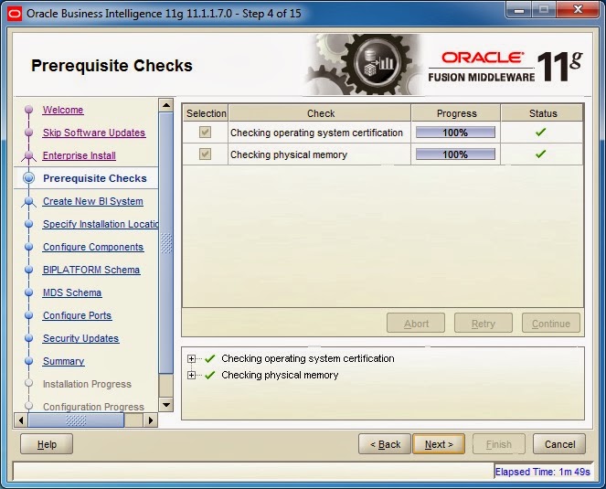Click the steps panel scroll left arrow
606x489 pixels.
tap(21, 420)
